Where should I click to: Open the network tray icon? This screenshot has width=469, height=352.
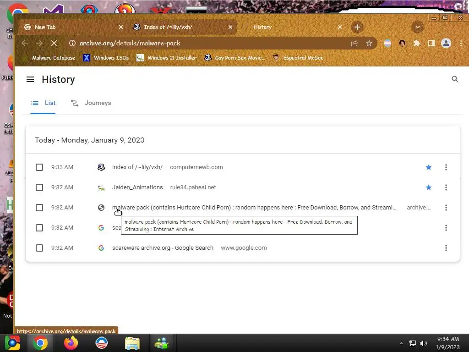413,343
